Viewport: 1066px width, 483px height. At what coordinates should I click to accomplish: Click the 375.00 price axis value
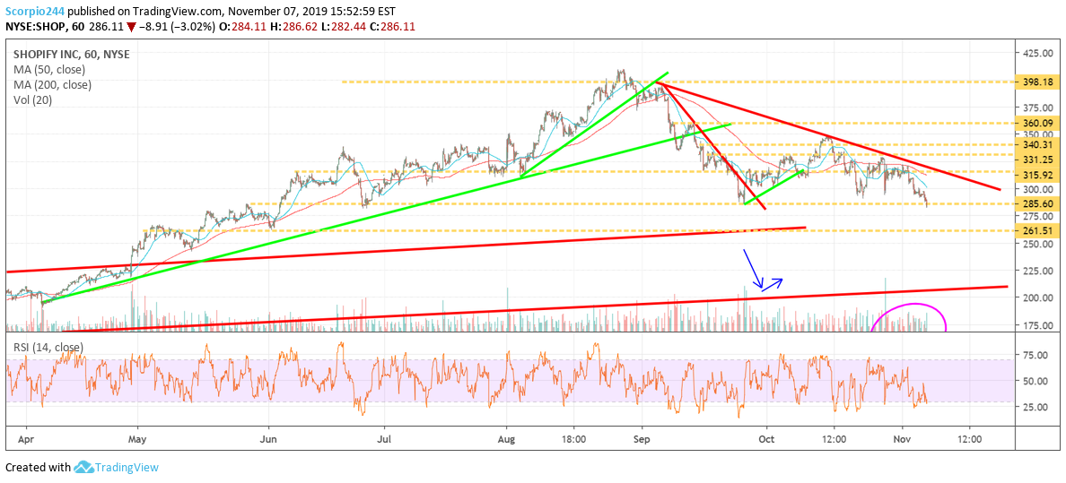(1037, 108)
